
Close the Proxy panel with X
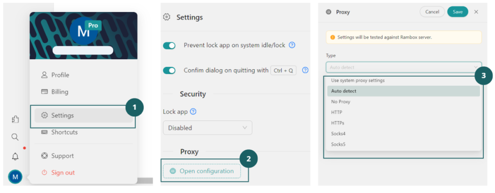[476, 12]
